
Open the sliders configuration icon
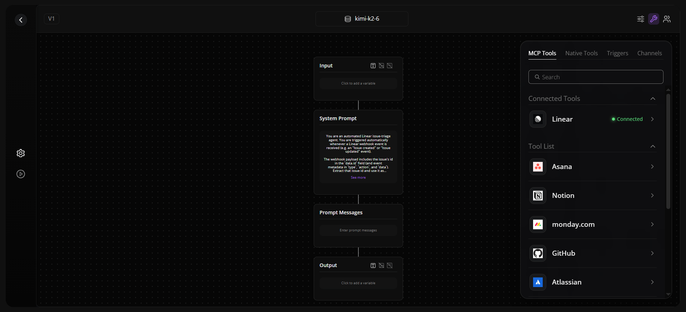click(x=641, y=19)
